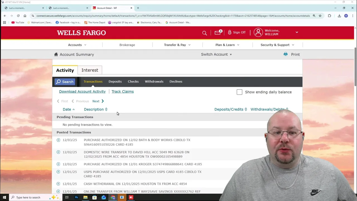Open the Facebook log in bookmark
This screenshot has height=201, width=357.
(68, 22)
